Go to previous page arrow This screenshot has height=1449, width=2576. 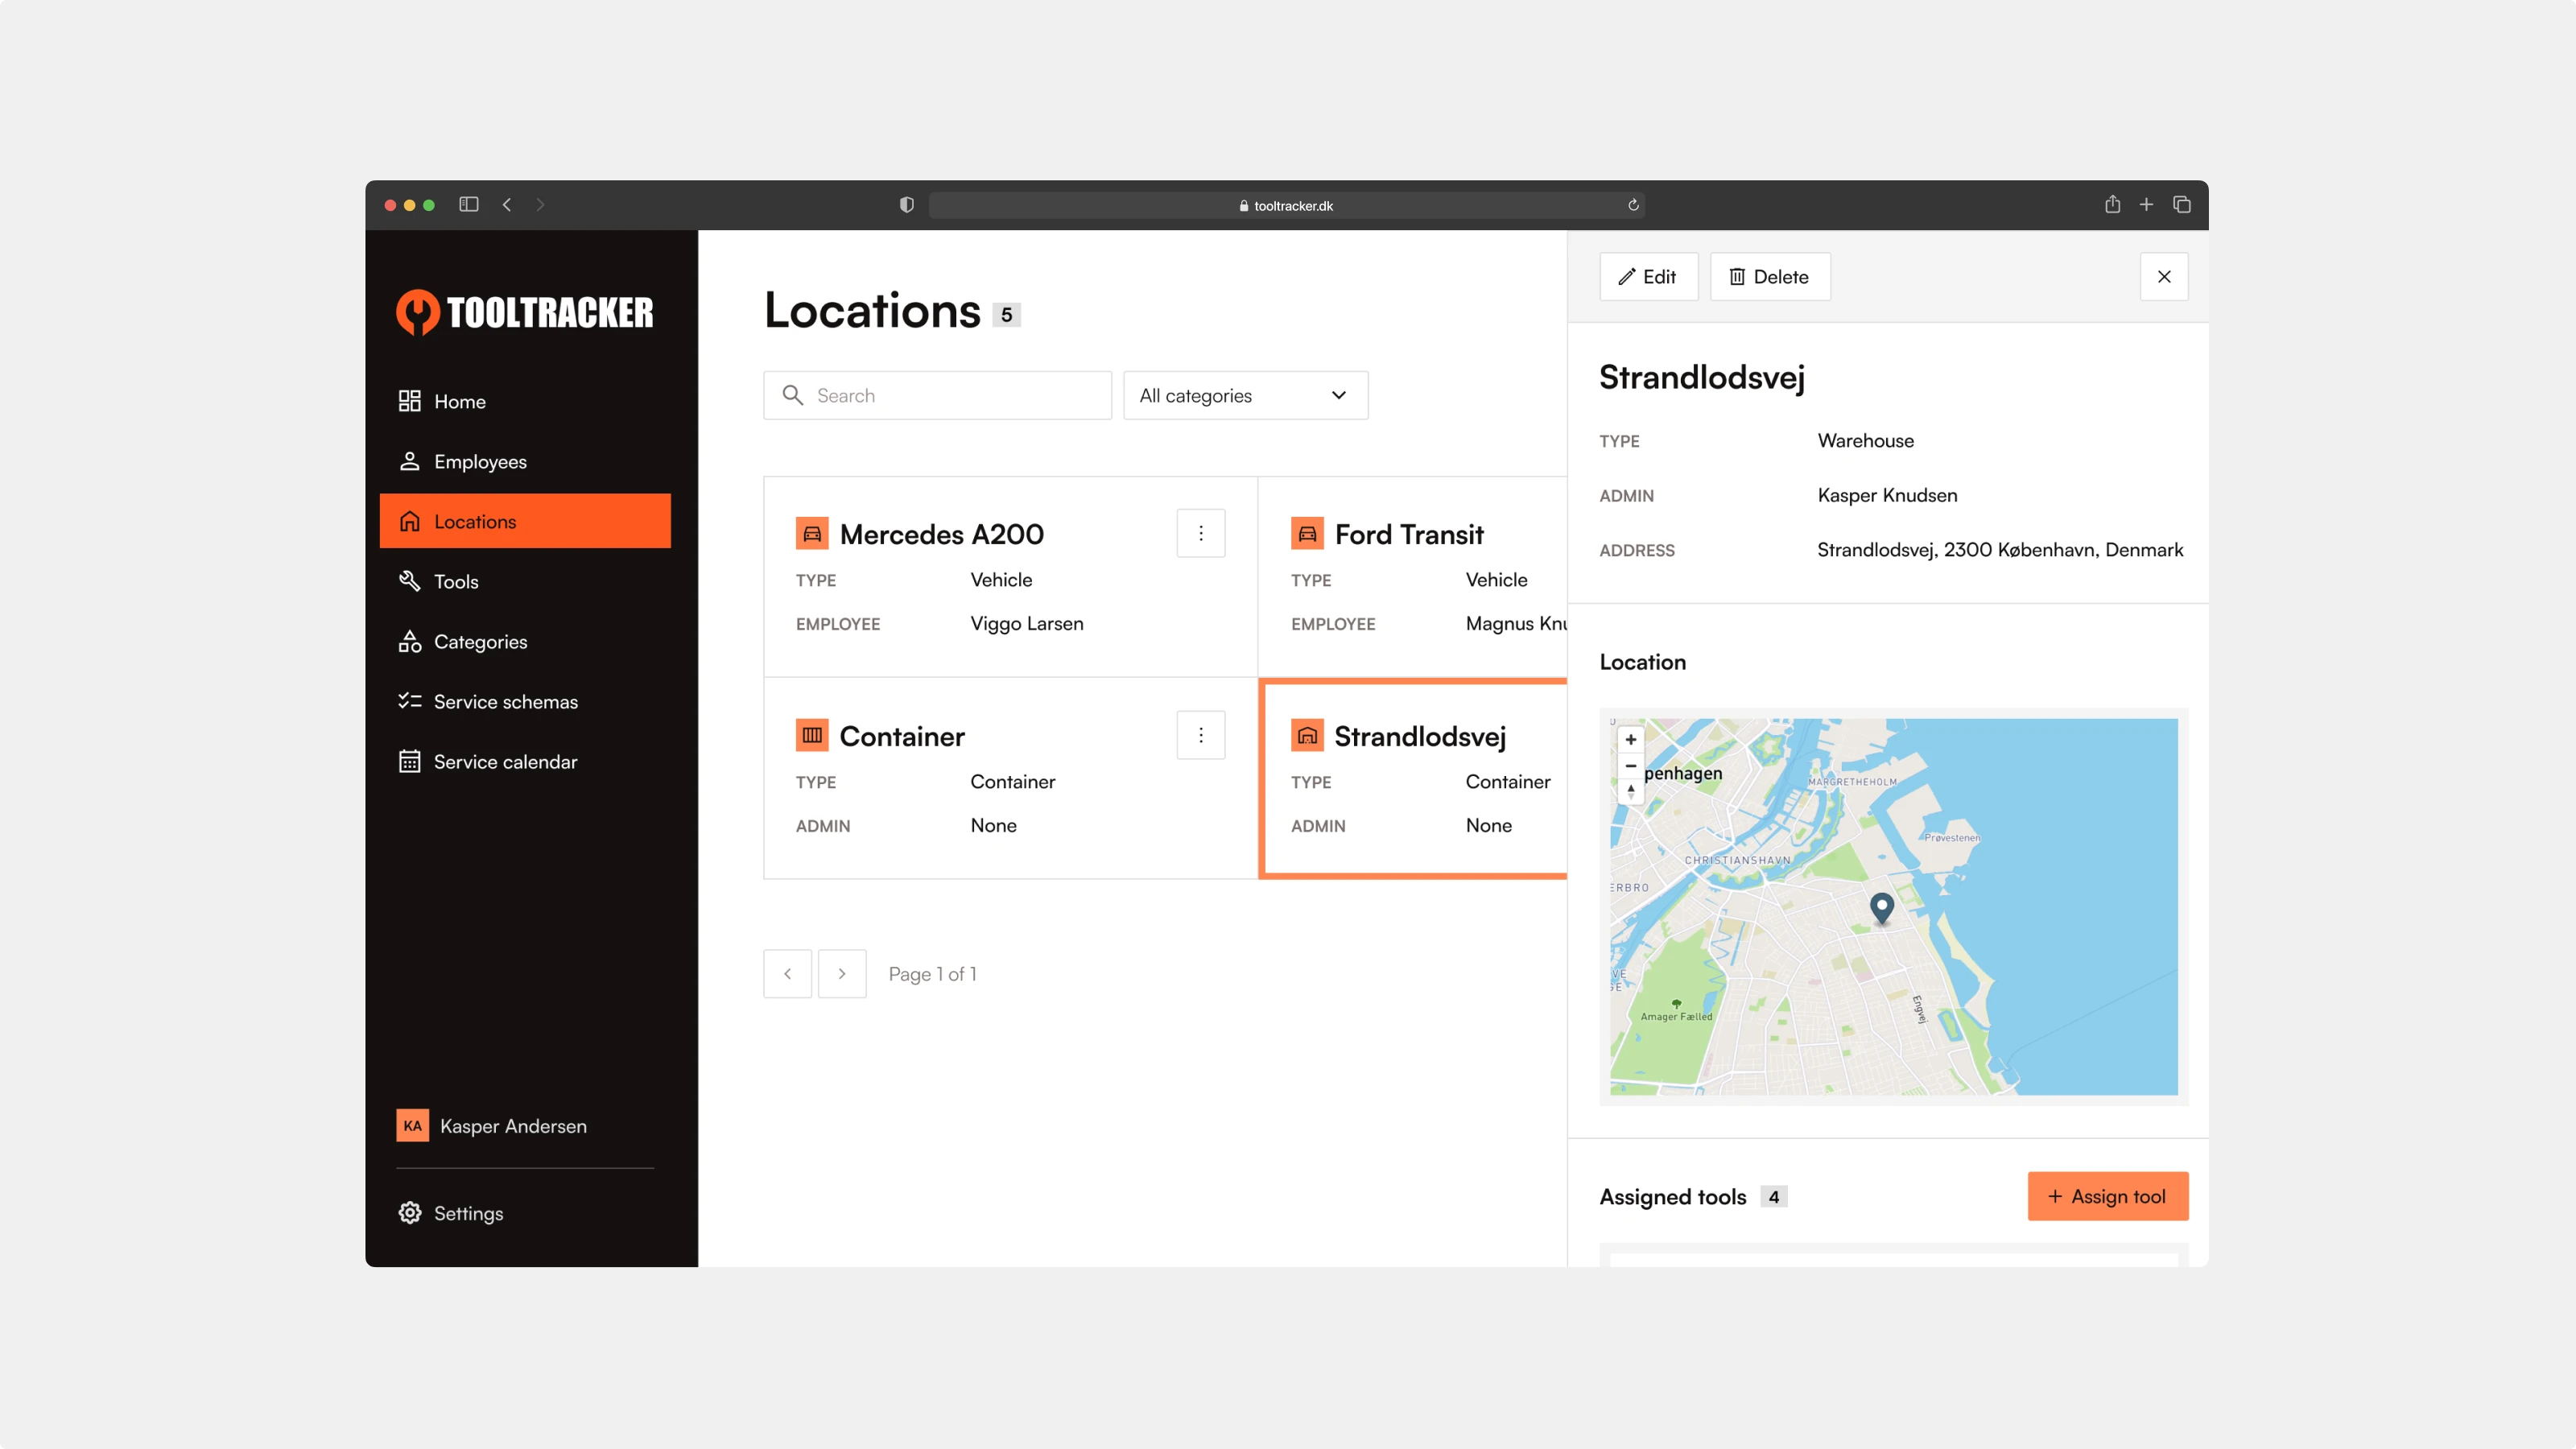coord(787,974)
